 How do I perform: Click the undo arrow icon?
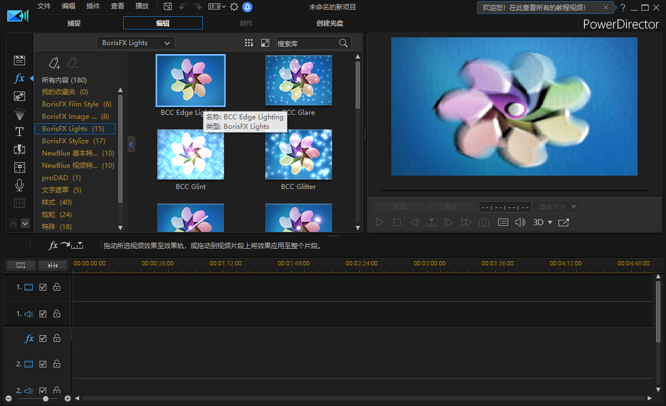(x=183, y=6)
